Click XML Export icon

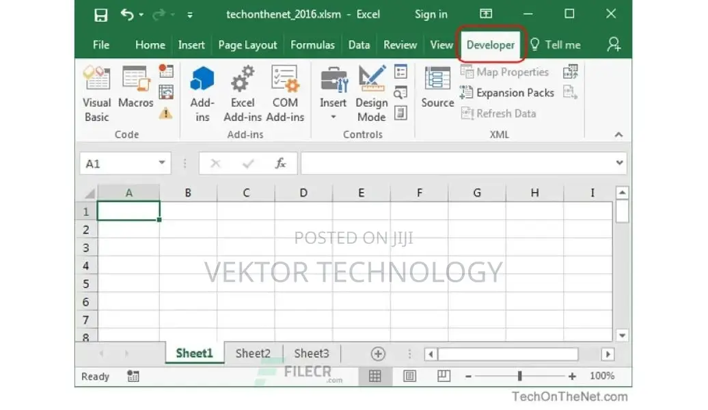(x=570, y=92)
